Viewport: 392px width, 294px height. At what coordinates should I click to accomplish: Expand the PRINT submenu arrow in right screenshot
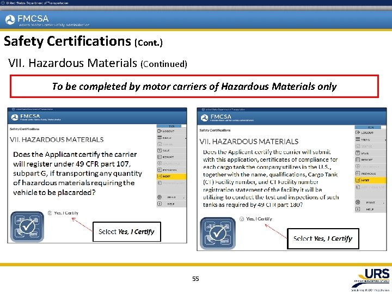pyautogui.click(x=383, y=203)
